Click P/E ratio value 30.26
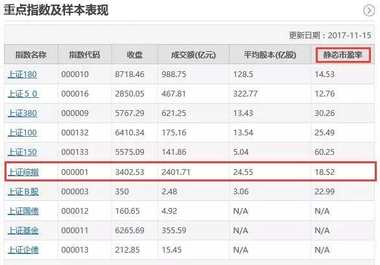The image size is (380, 265). click(x=324, y=113)
